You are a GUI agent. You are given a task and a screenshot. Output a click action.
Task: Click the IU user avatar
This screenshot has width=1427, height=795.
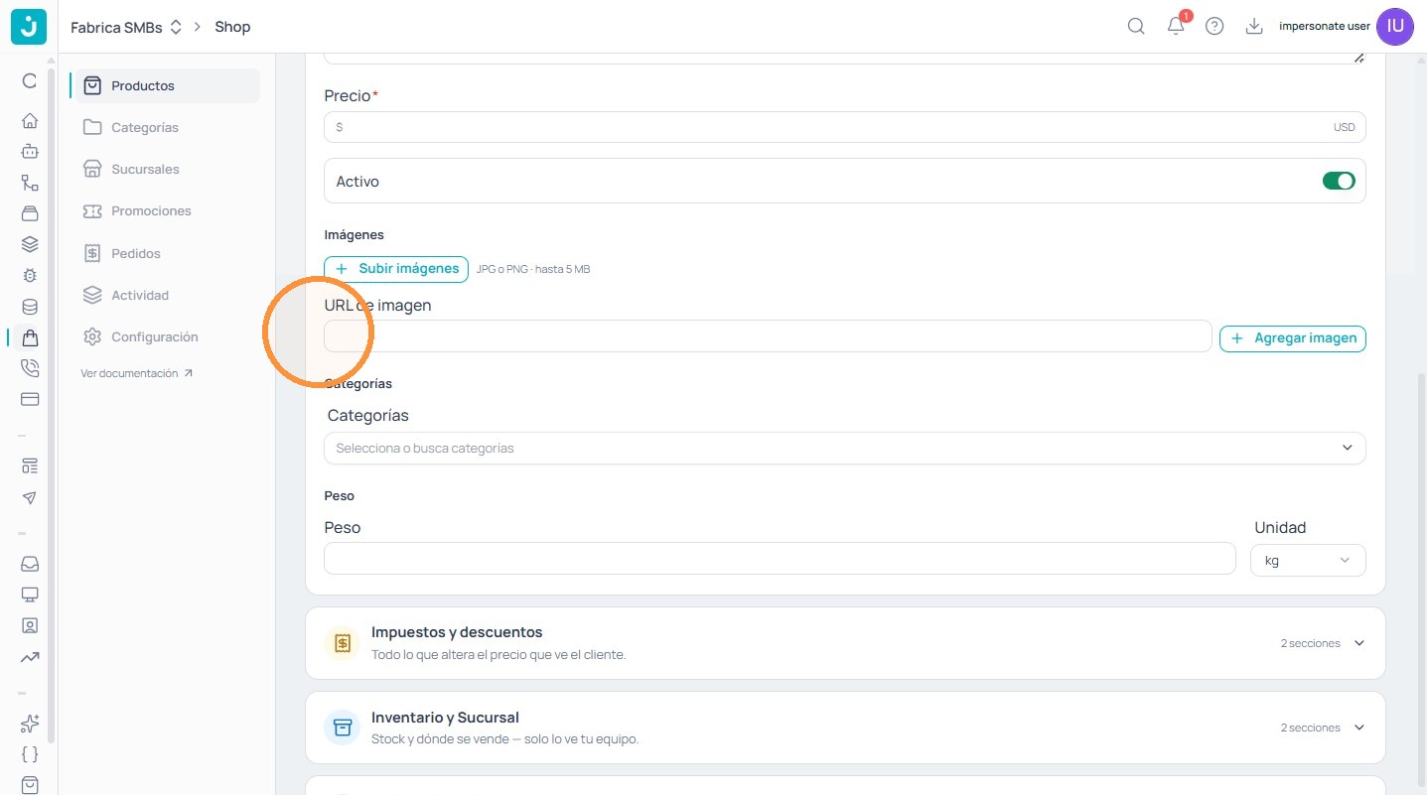pyautogui.click(x=1395, y=27)
